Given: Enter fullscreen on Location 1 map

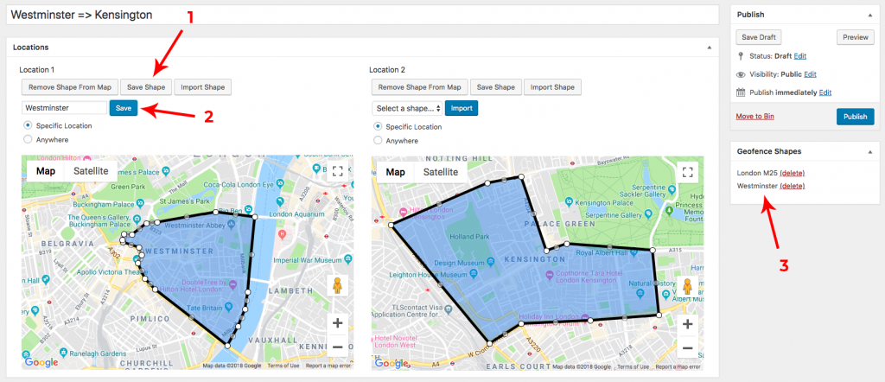Looking at the screenshot, I should [338, 172].
